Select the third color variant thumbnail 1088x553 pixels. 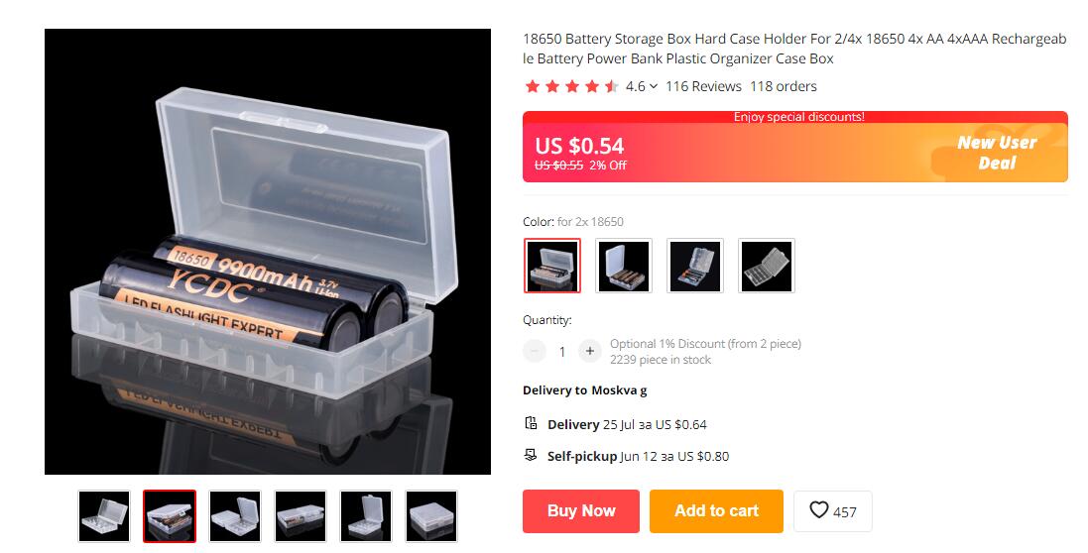click(695, 267)
